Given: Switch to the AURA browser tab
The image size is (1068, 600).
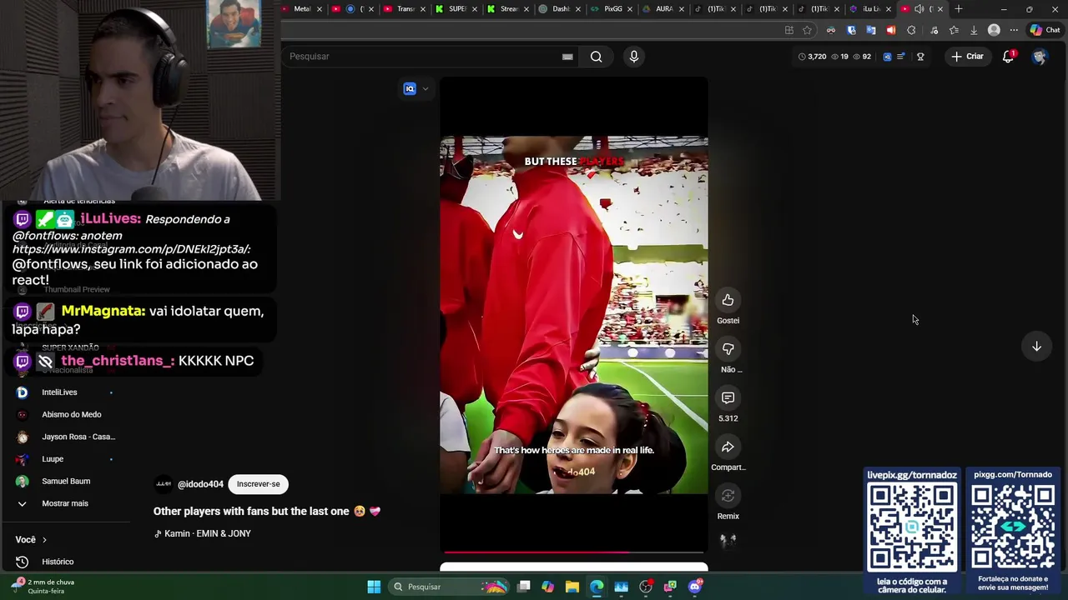Looking at the screenshot, I should pos(663,9).
